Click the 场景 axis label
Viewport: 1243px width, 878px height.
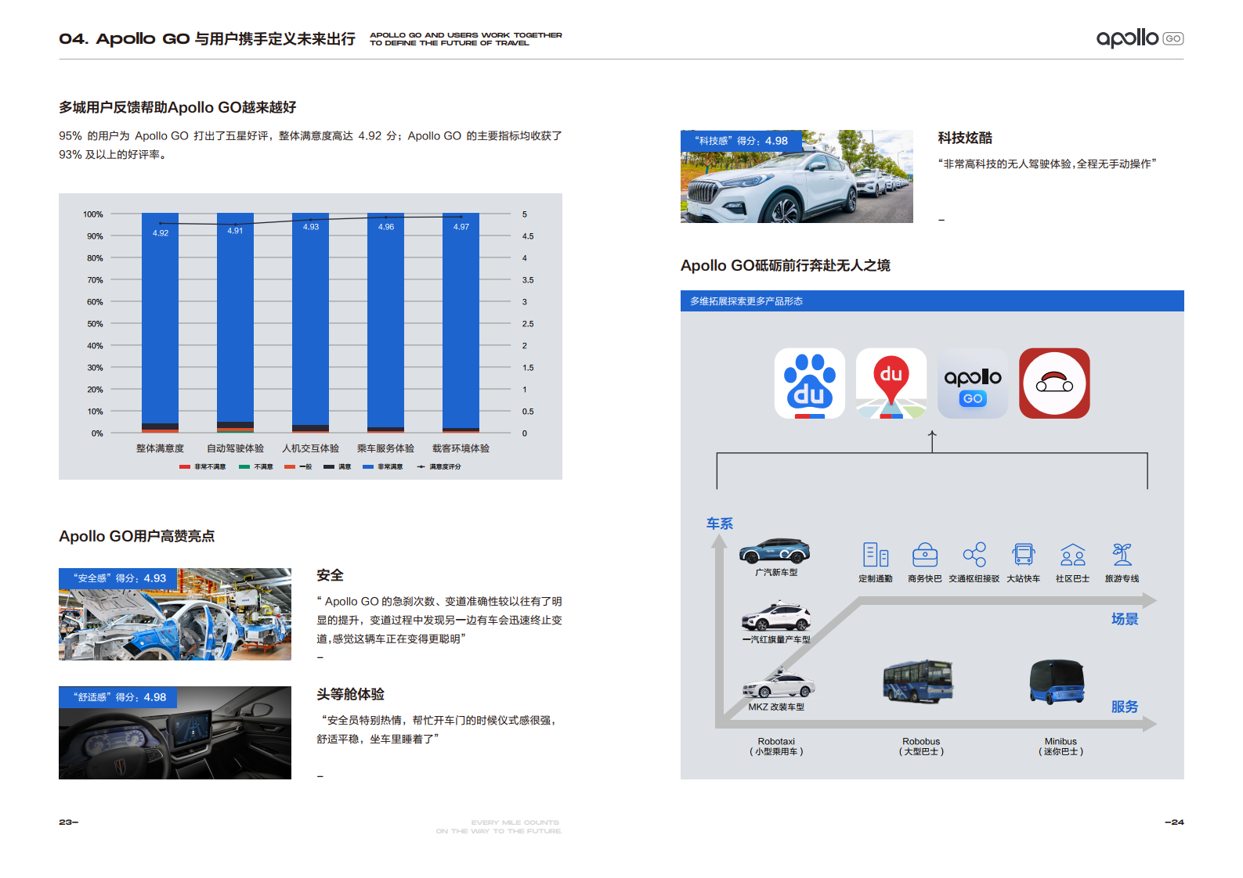tap(1125, 619)
